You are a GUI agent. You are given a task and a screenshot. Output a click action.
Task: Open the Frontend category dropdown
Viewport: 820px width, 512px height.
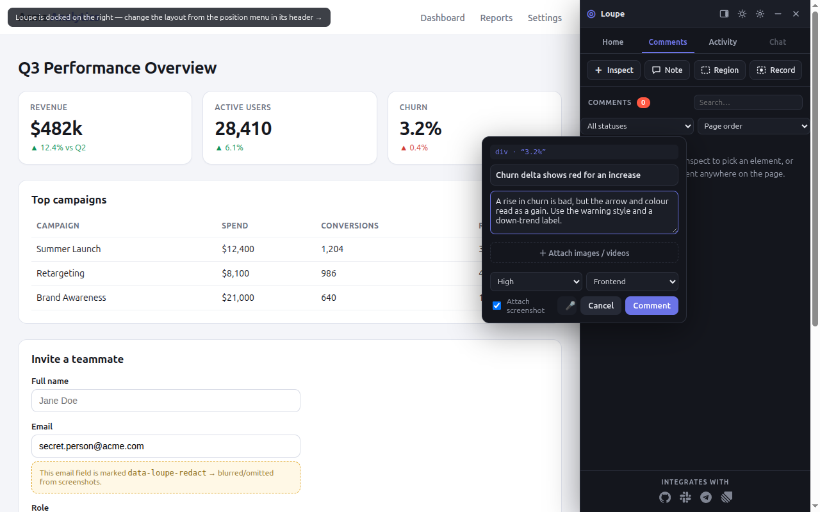point(632,282)
